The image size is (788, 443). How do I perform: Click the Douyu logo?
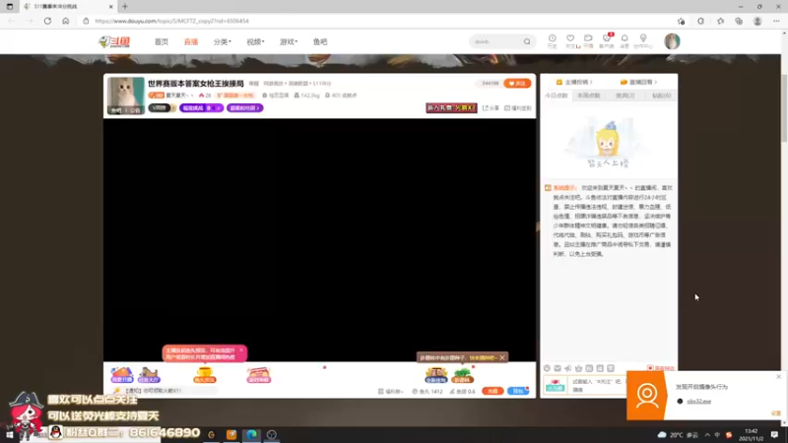pos(114,41)
